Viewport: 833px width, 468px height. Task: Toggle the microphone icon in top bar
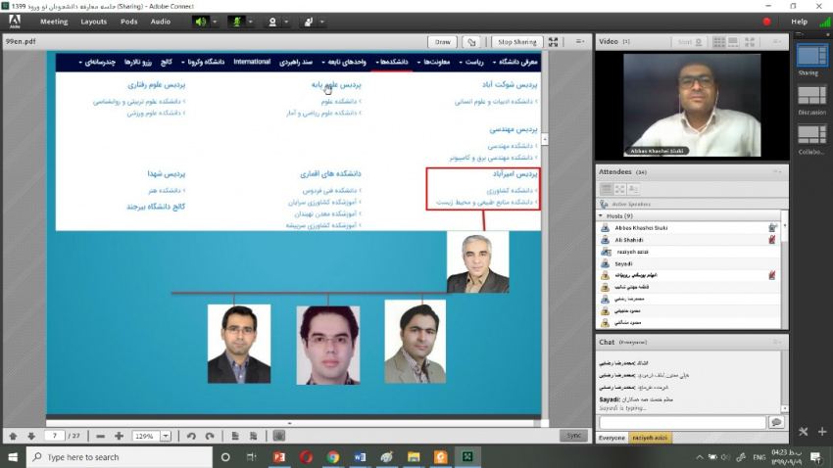(235, 21)
